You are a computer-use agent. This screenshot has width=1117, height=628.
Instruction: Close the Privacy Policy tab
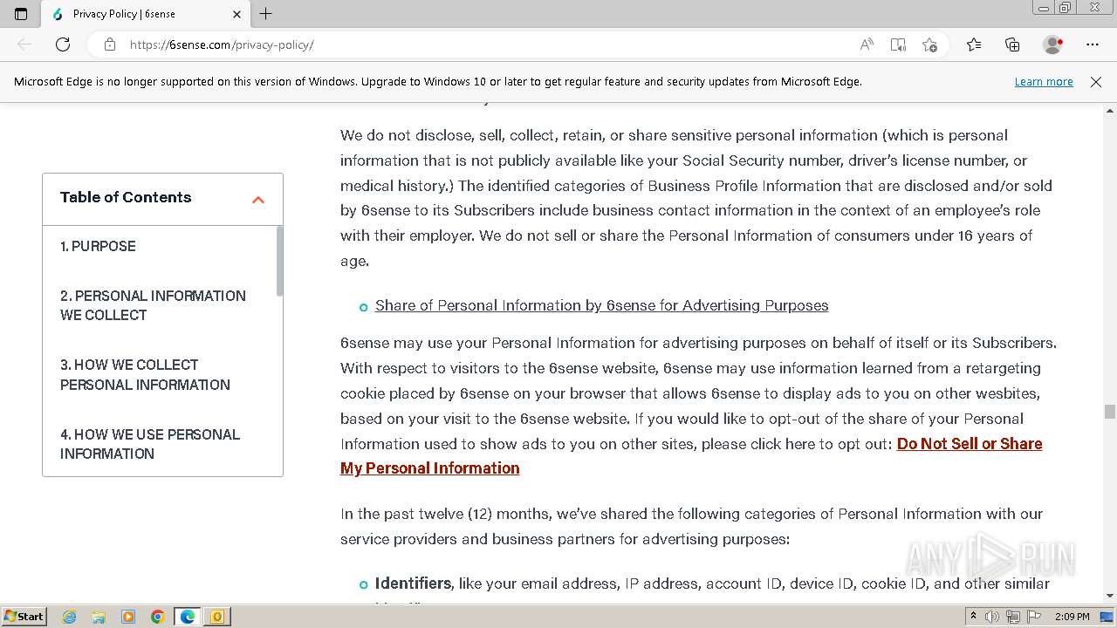pyautogui.click(x=237, y=14)
